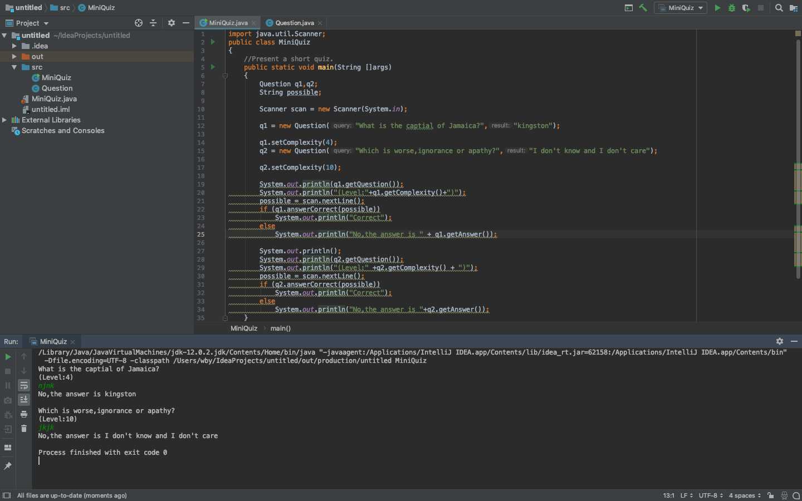Open Search Everywhere magnifier
This screenshot has width=802, height=501.
point(779,8)
